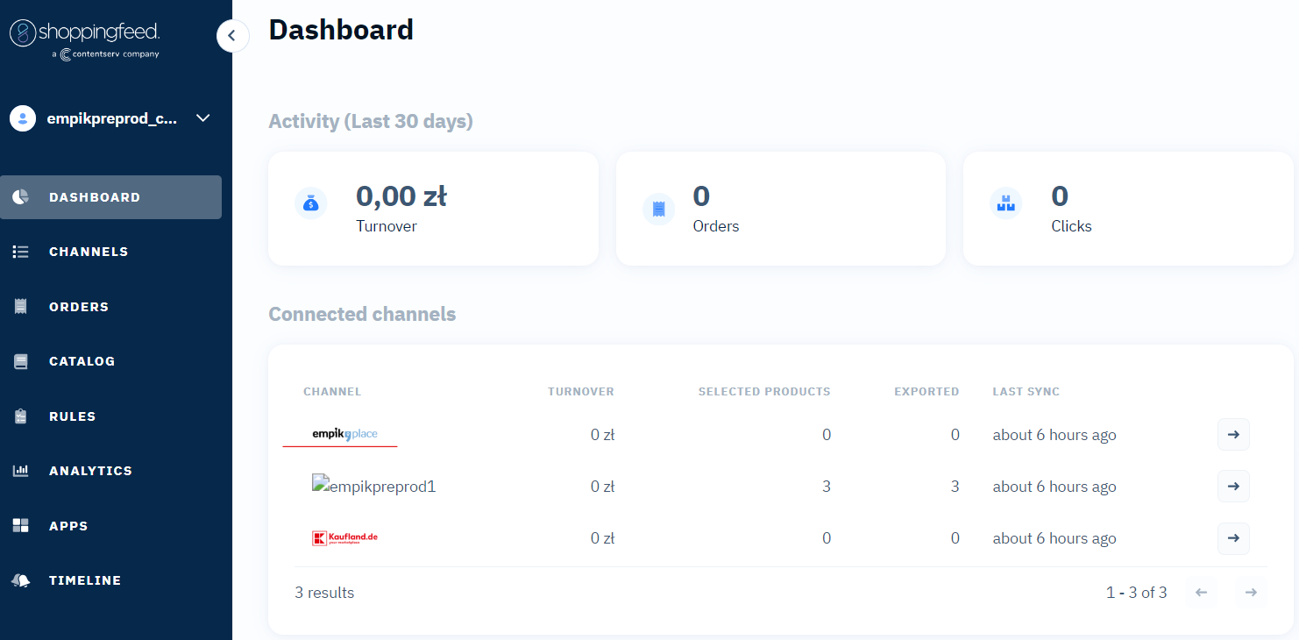Go to the Orders menu item

pyautogui.click(x=79, y=307)
